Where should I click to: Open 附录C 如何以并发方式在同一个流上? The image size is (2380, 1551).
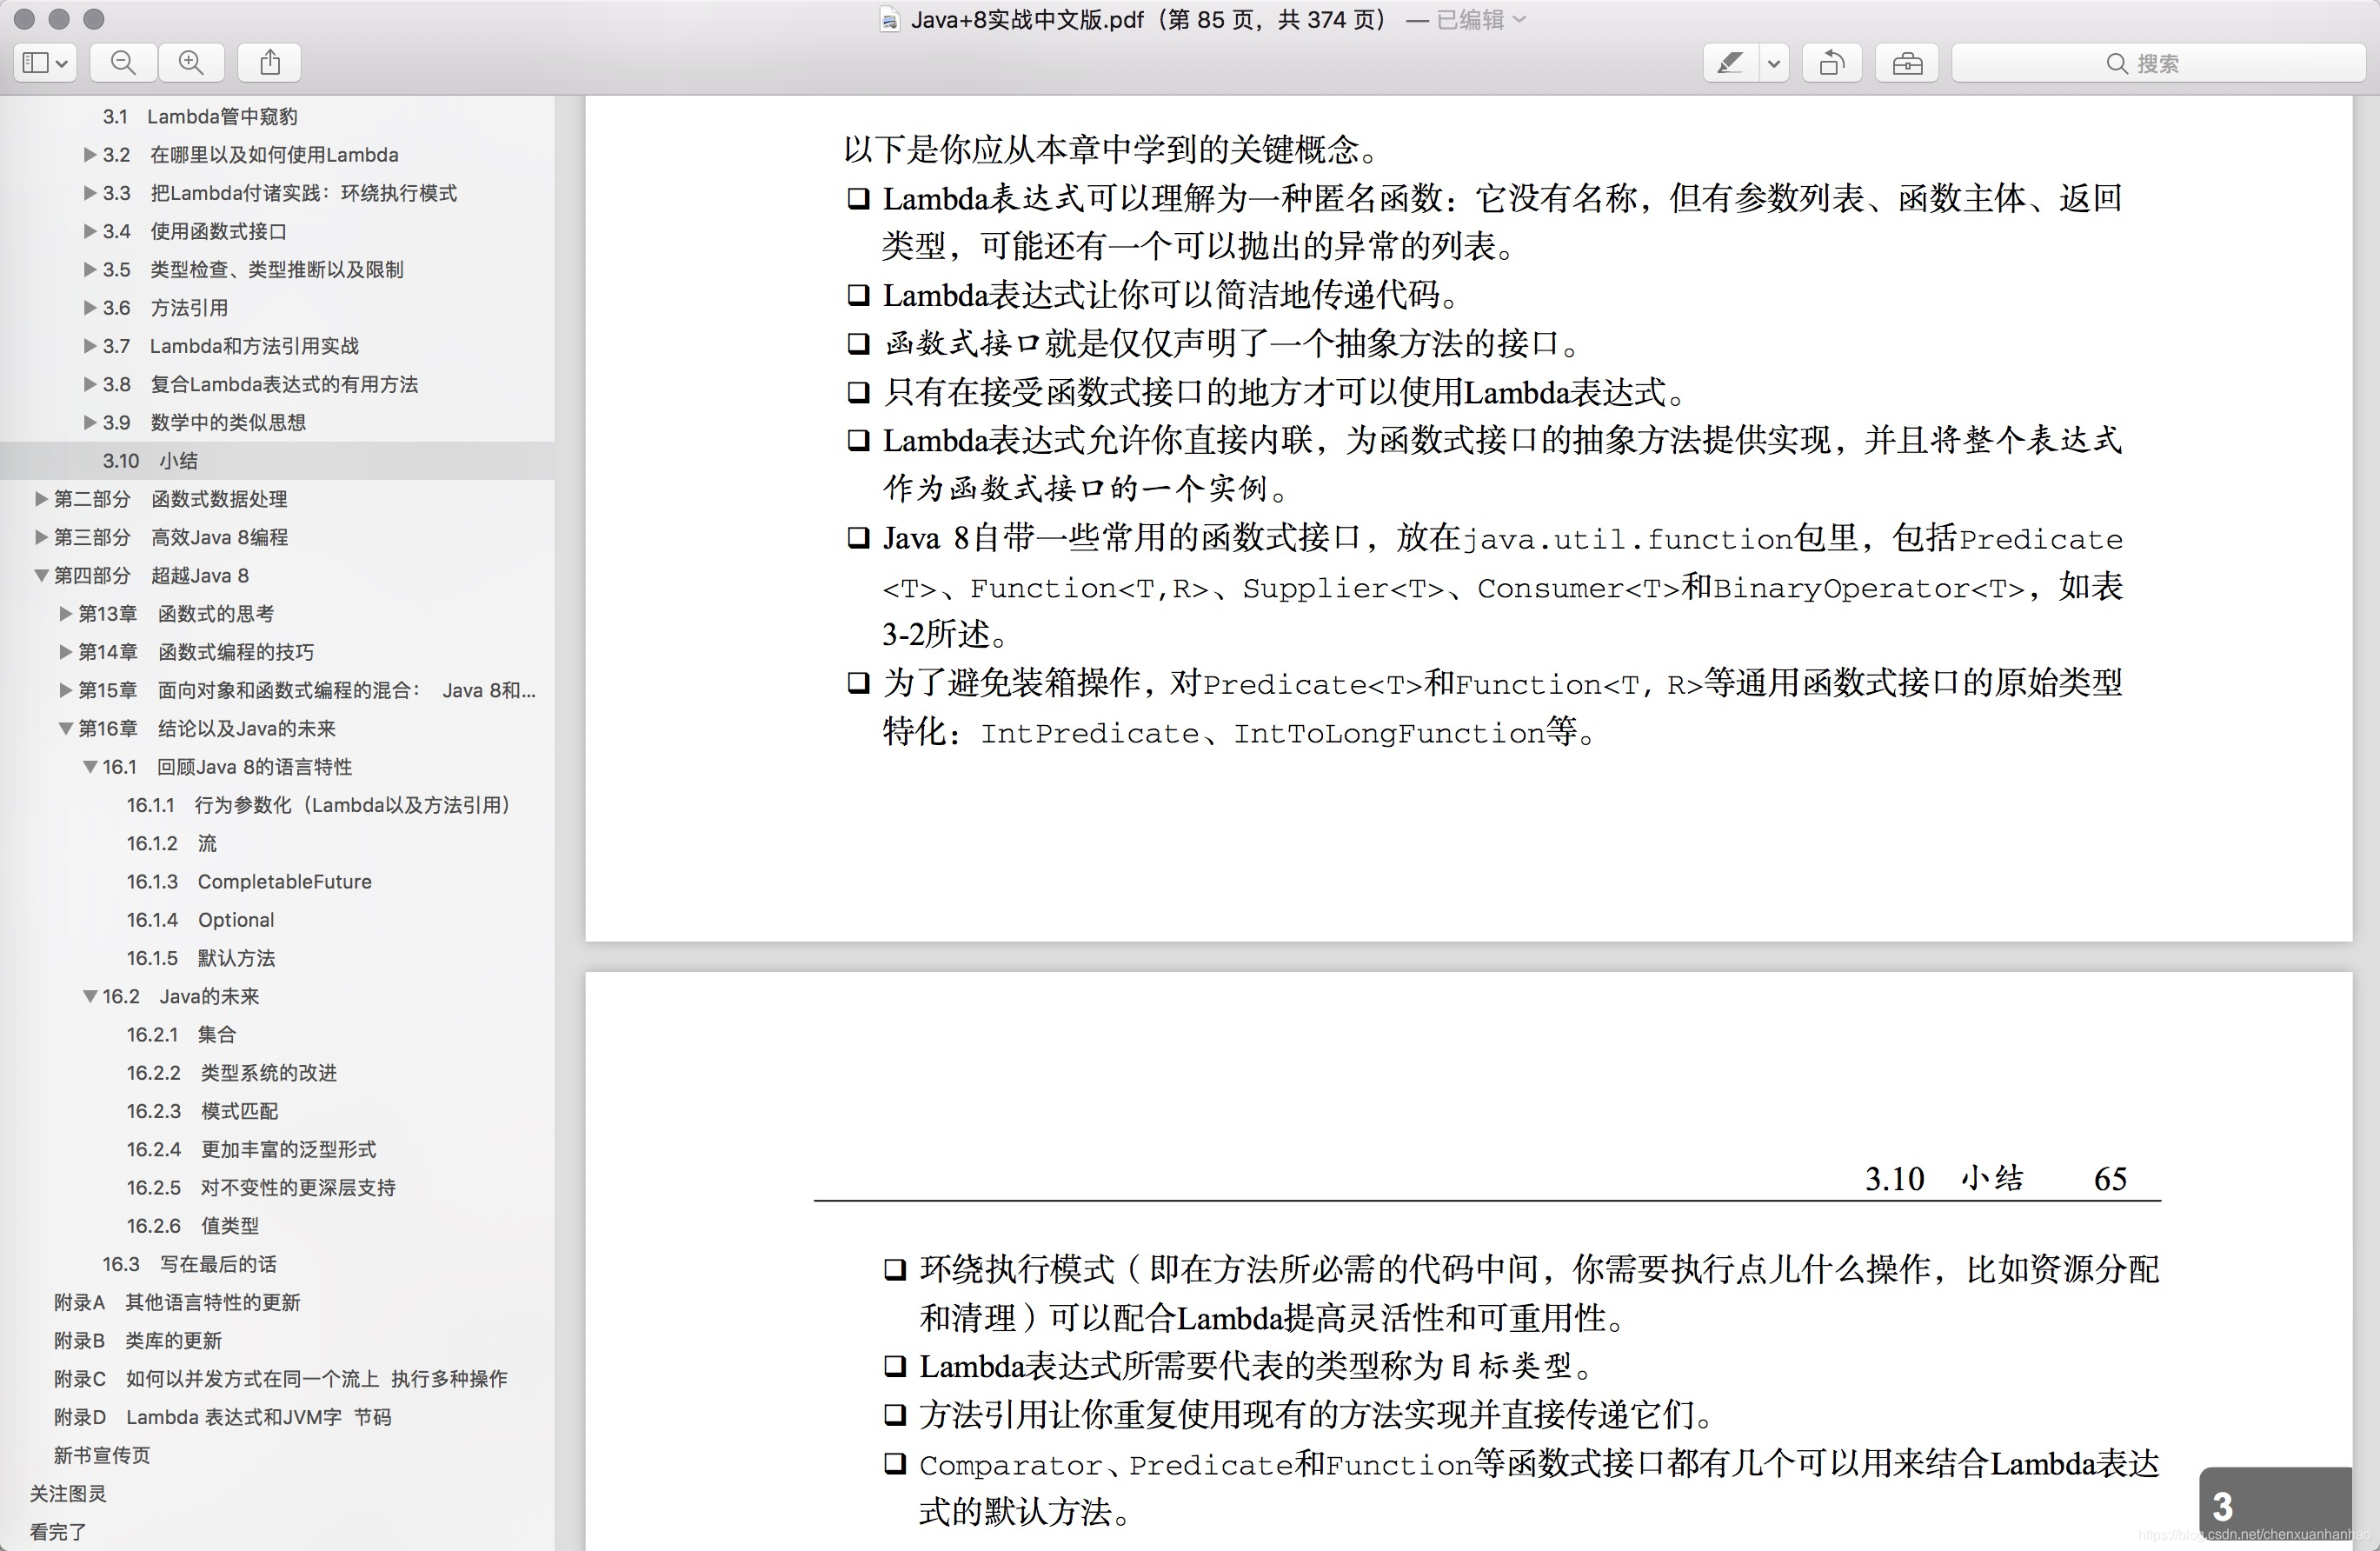click(x=281, y=1378)
